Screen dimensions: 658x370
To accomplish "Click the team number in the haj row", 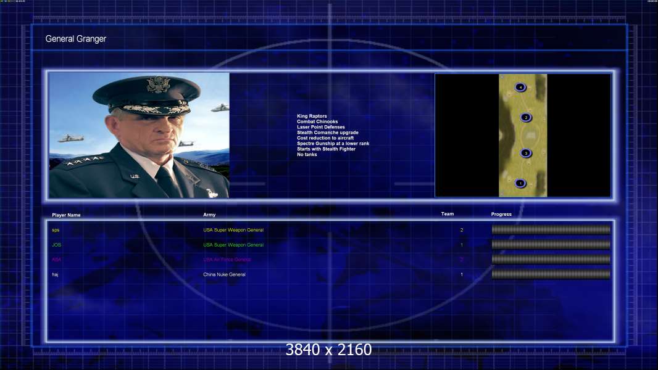I will click(462, 274).
